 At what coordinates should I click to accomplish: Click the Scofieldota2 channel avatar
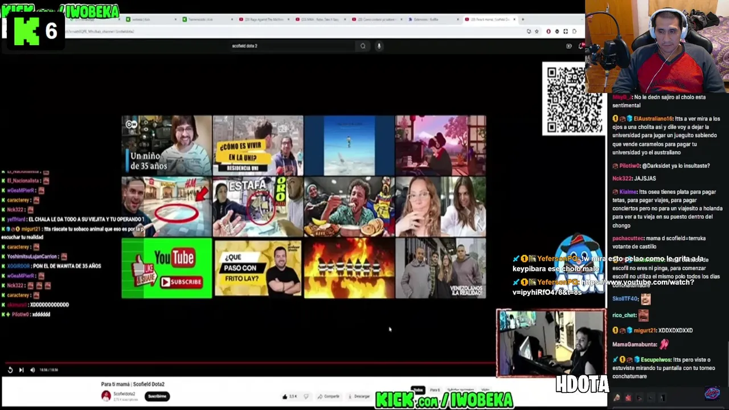(106, 396)
